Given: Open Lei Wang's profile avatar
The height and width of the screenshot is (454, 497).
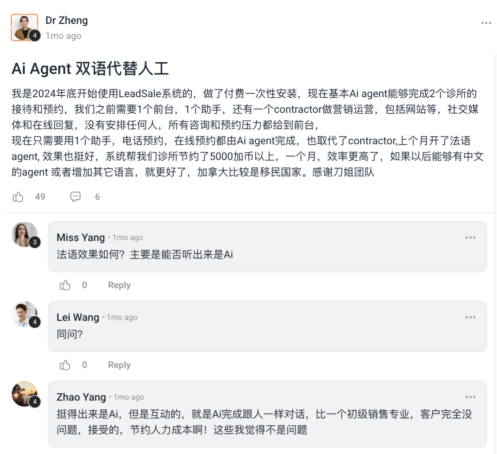Looking at the screenshot, I should pyautogui.click(x=25, y=314).
